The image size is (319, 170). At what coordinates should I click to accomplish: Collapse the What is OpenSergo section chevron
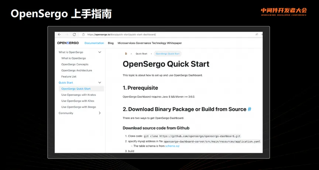tap(100, 52)
